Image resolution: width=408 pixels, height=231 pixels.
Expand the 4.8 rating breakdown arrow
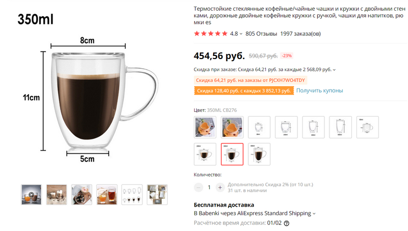point(241,34)
